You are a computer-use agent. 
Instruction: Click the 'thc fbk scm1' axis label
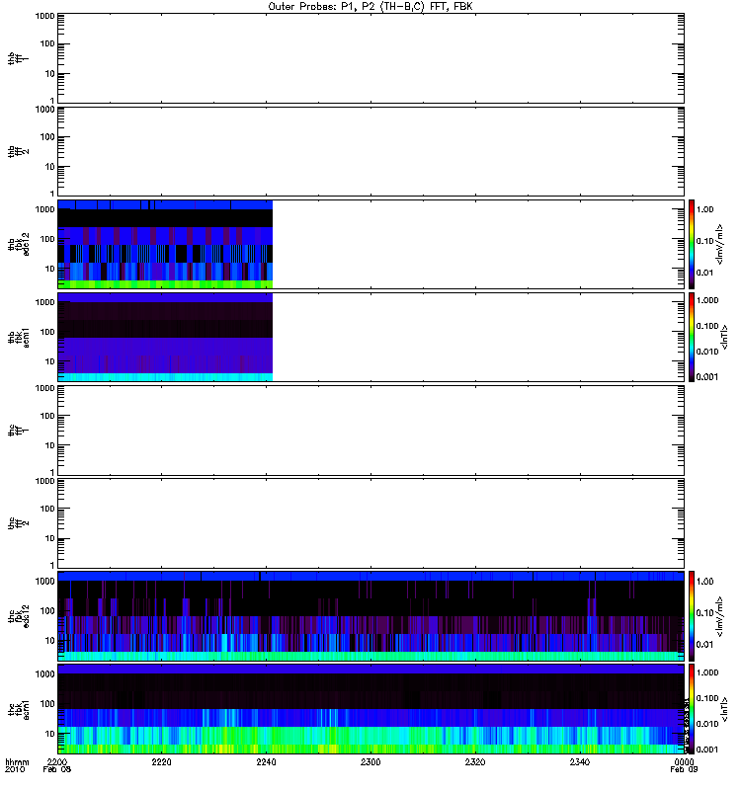[18, 709]
